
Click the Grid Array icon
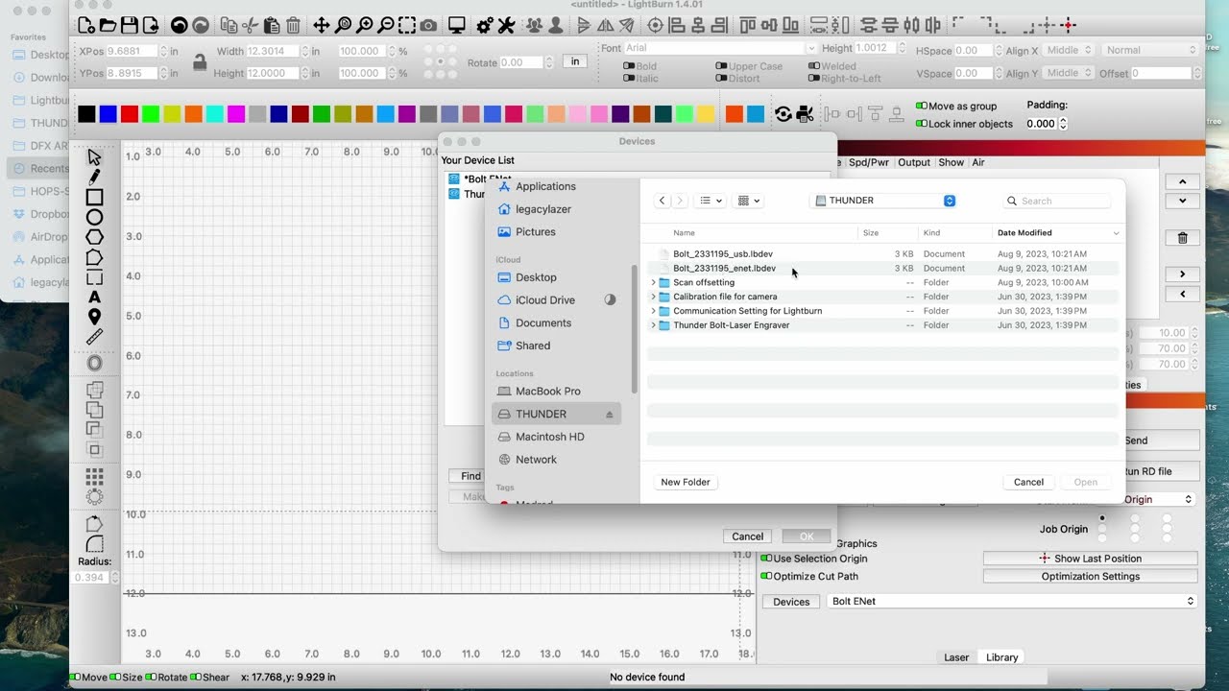coord(94,477)
